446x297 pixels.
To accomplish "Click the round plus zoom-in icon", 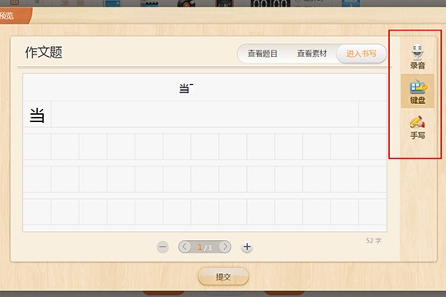I will (247, 247).
